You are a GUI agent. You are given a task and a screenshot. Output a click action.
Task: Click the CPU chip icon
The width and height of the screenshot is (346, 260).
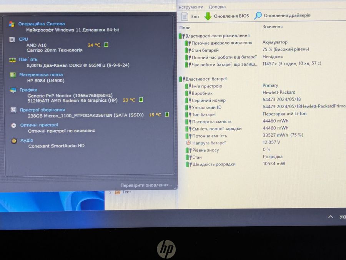click(12, 40)
